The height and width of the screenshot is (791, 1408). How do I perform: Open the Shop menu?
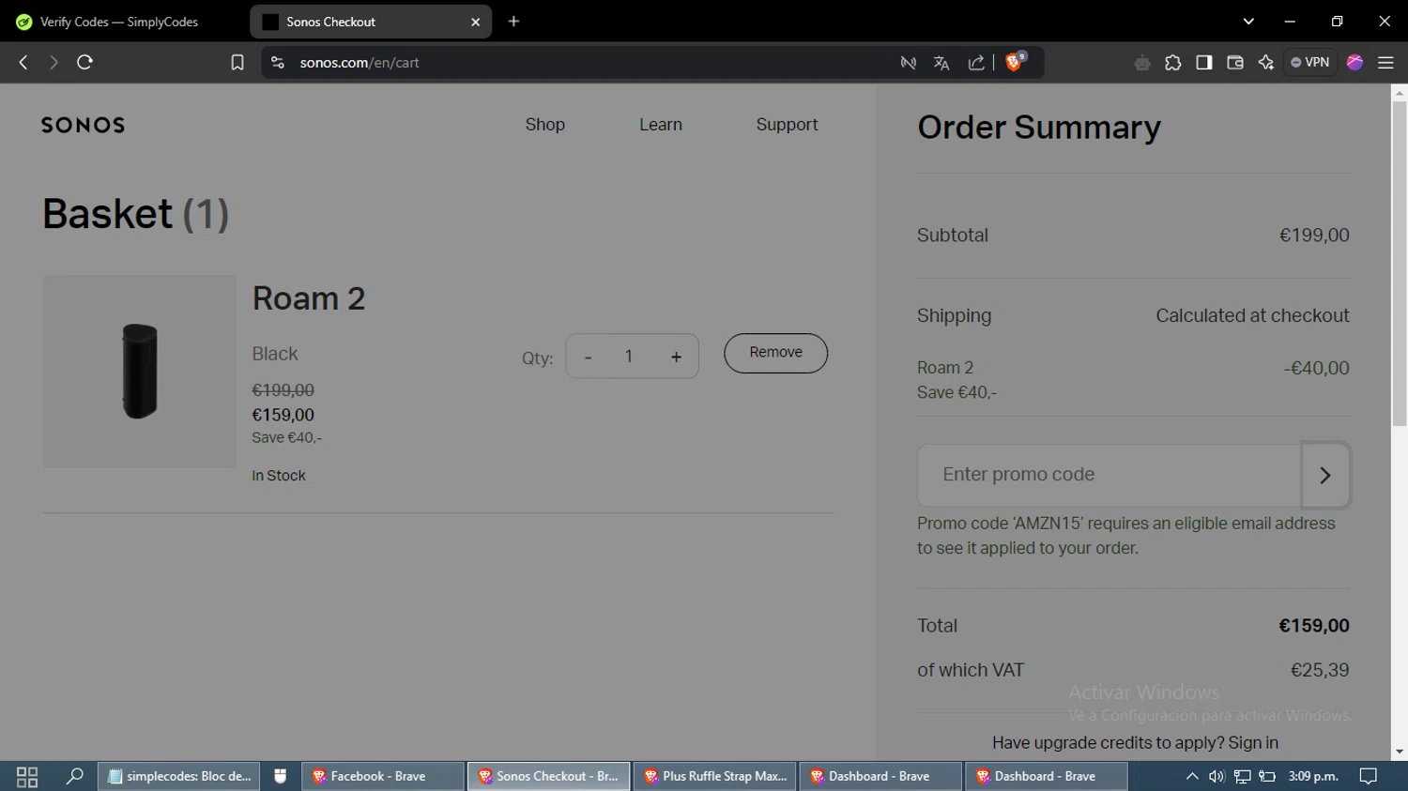click(545, 125)
